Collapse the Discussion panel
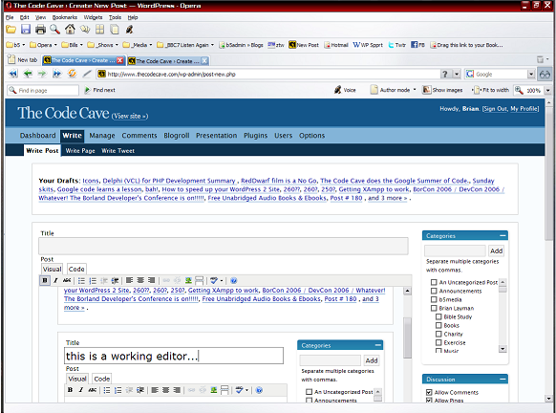The height and width of the screenshot is (413, 556). 503,380
